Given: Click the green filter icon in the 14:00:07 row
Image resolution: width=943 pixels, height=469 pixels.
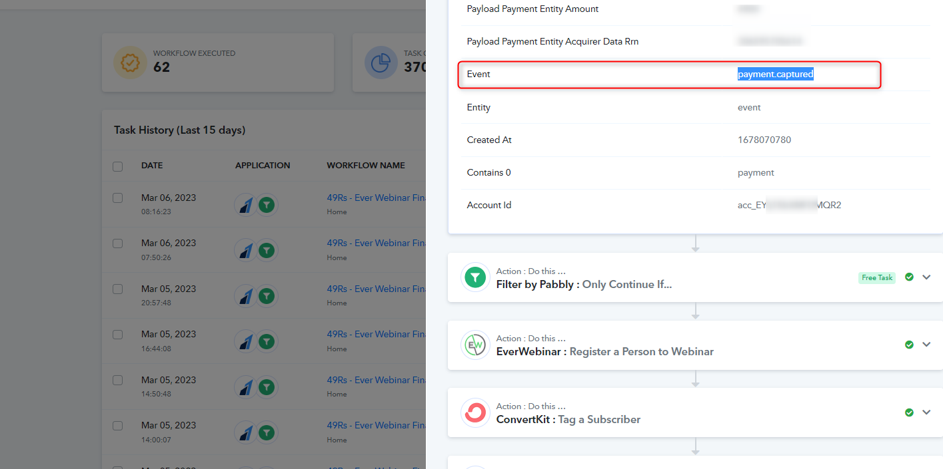Looking at the screenshot, I should [x=267, y=432].
